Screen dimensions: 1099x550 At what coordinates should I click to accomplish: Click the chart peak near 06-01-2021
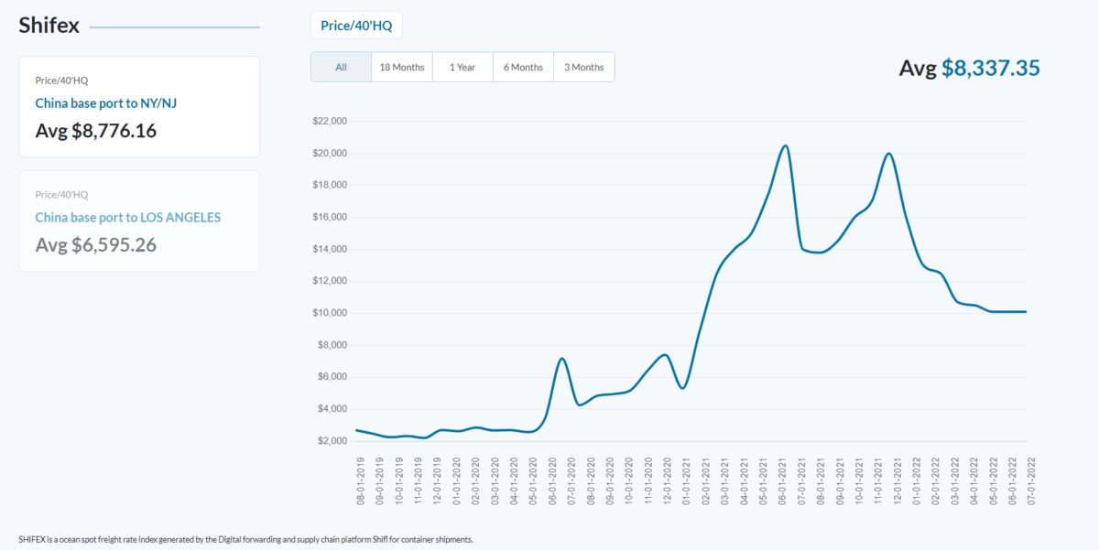pyautogui.click(x=785, y=146)
